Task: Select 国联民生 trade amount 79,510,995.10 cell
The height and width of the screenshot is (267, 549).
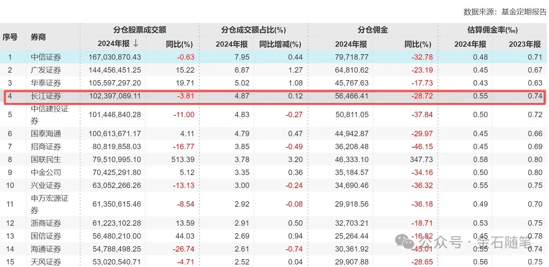Action: (115, 160)
